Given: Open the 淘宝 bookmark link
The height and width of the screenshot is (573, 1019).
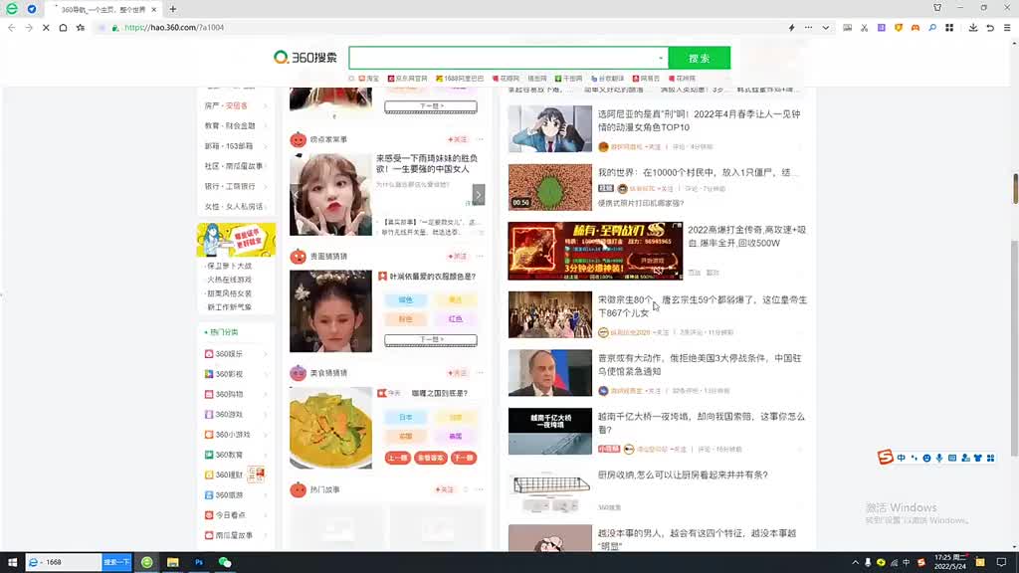Looking at the screenshot, I should pos(371,78).
